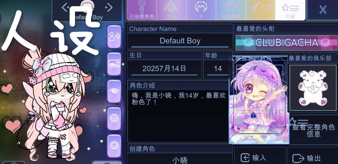The height and width of the screenshot is (164, 338).
Task: Open the head (头) tab
Action: click(201, 10)
